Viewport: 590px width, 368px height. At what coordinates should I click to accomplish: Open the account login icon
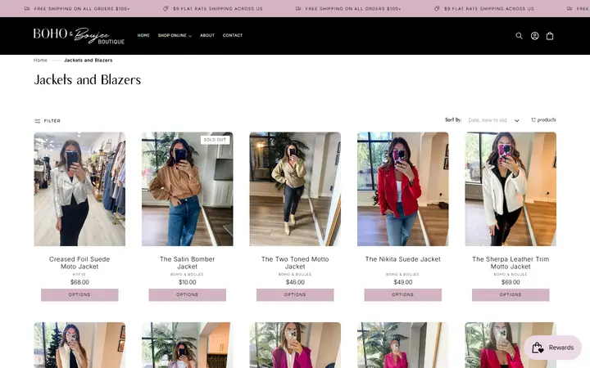point(534,36)
